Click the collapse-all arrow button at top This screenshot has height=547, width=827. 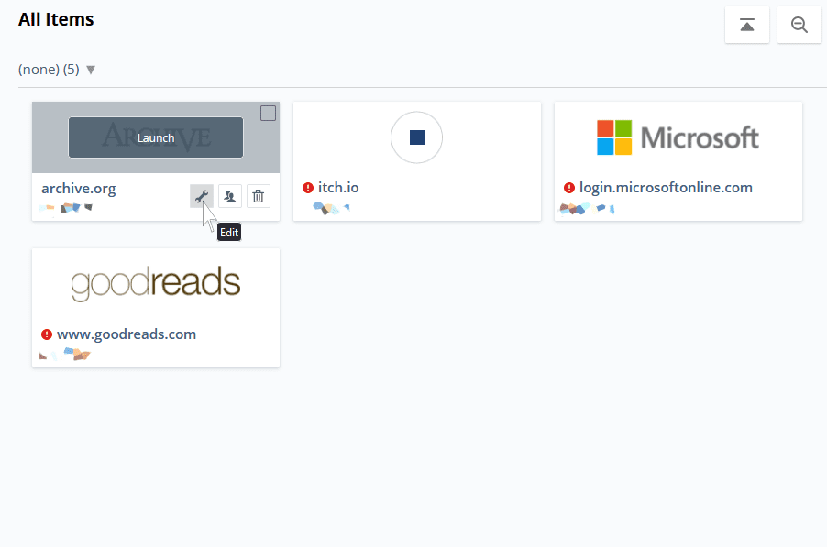tap(747, 25)
